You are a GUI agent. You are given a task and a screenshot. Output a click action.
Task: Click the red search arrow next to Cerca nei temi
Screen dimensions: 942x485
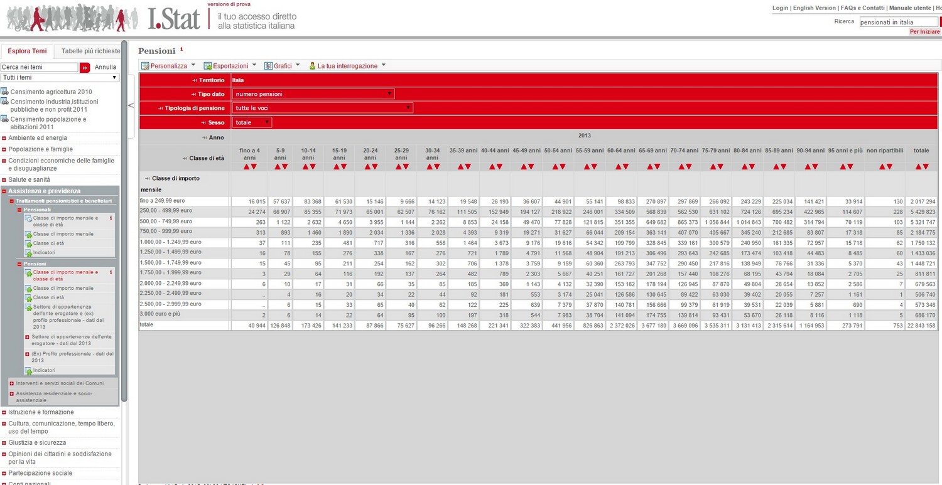coord(85,67)
